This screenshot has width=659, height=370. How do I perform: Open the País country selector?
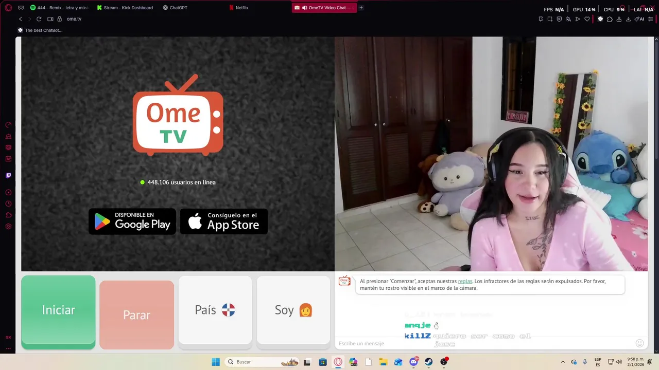tap(215, 310)
